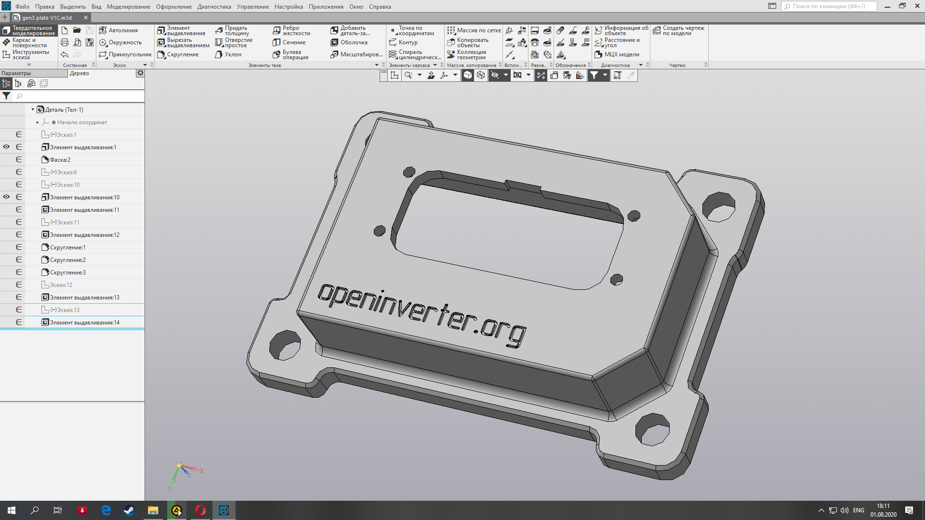925x520 pixels.
Task: Click Создать чертеж по модели button
Action: (x=679, y=30)
